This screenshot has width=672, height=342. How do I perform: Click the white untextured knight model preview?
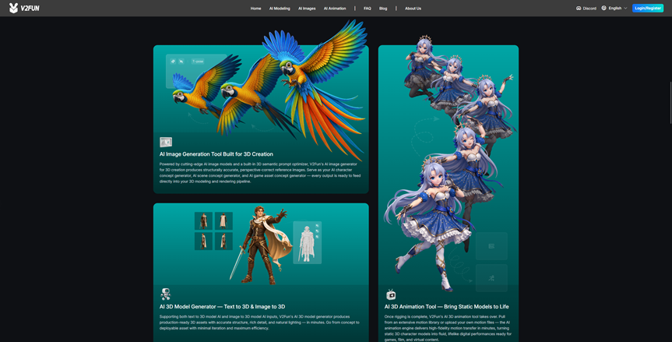[308, 242]
